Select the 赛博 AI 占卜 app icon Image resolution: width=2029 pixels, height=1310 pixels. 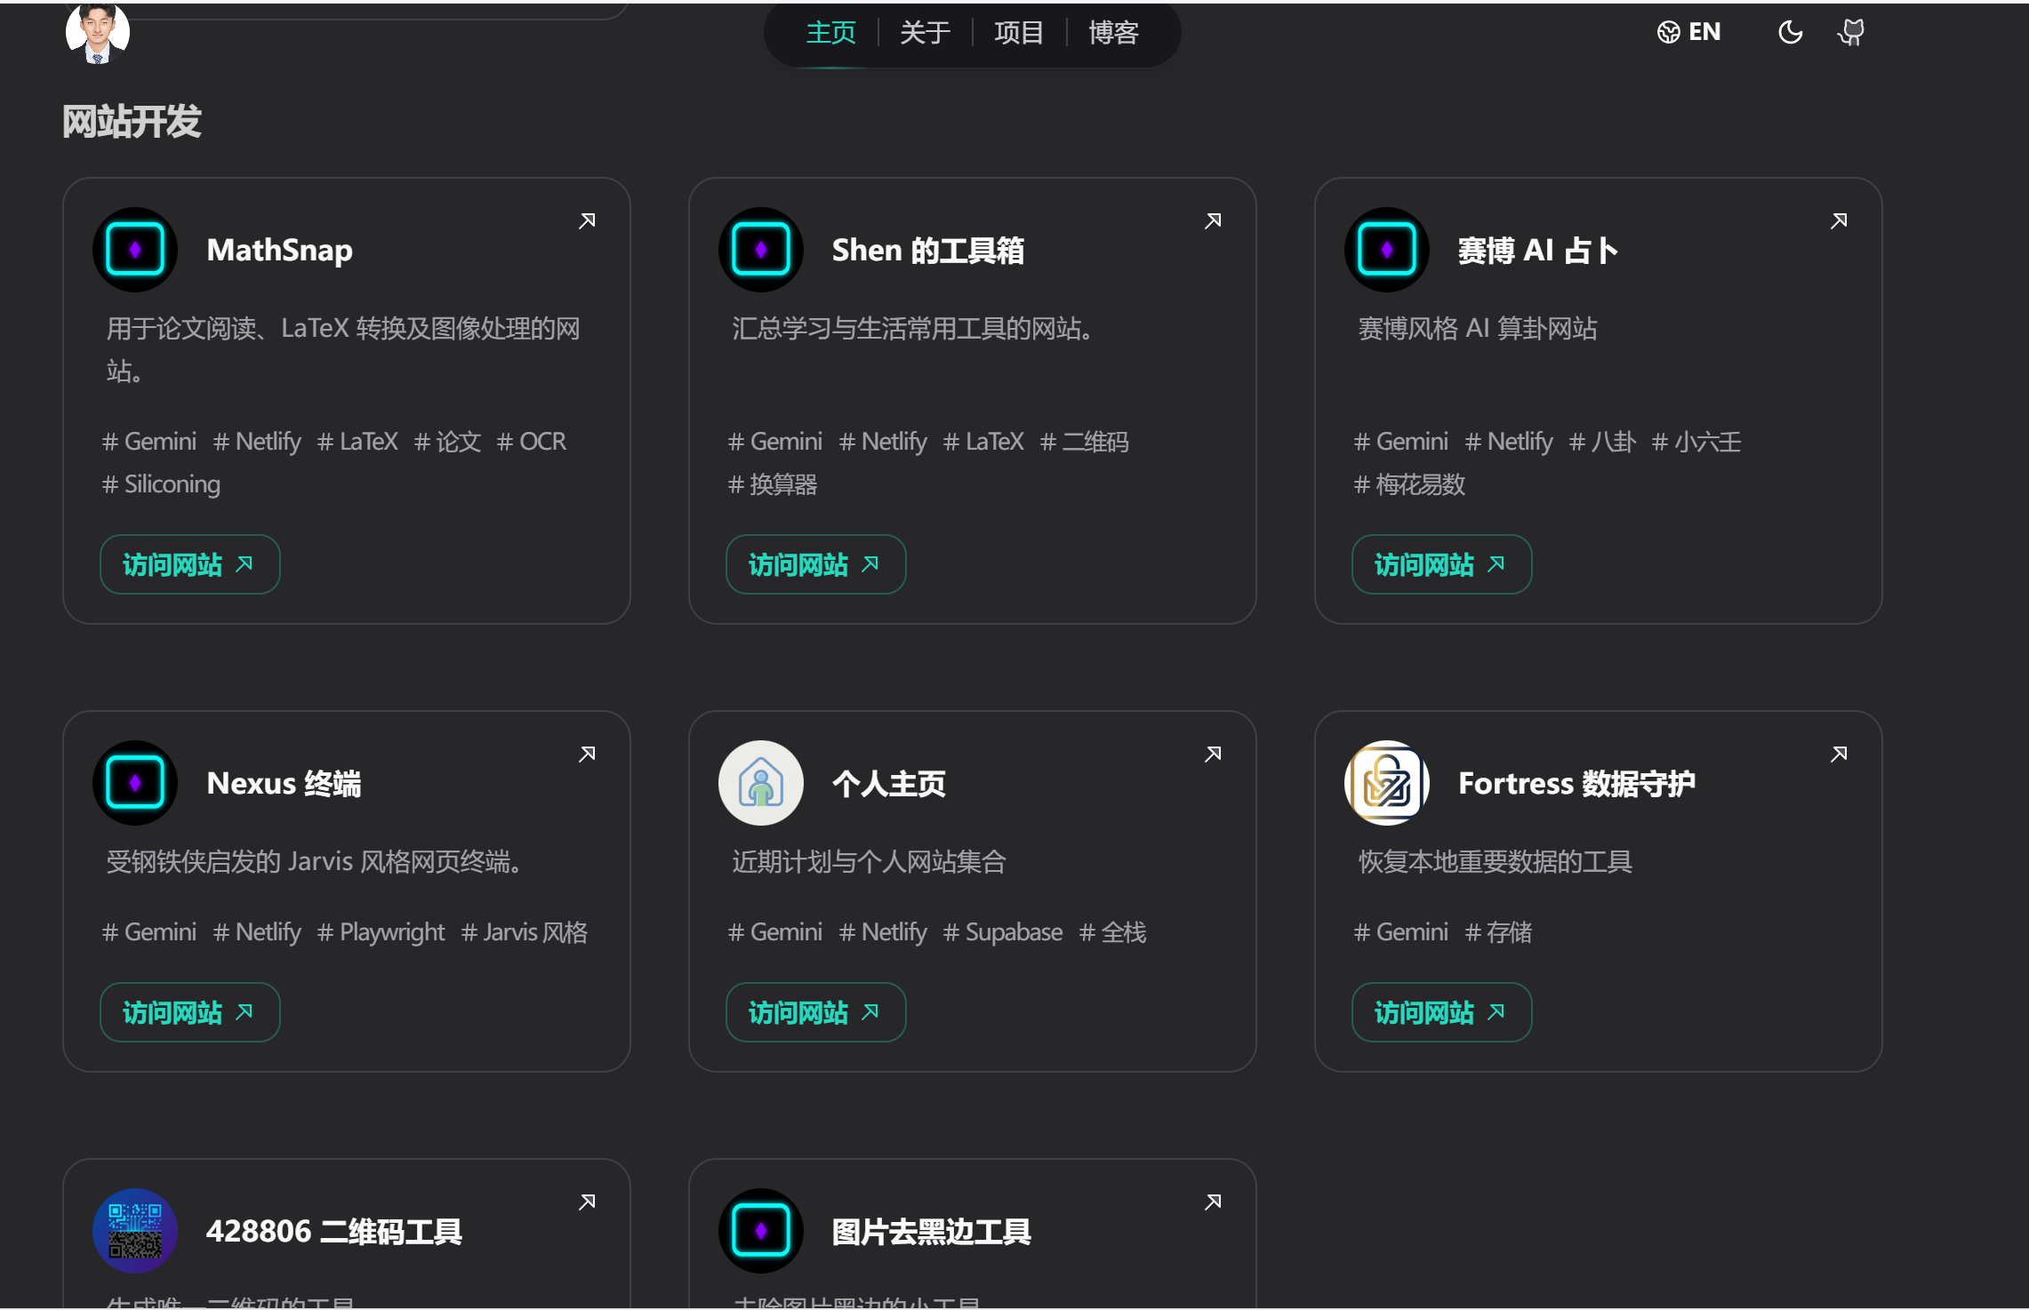click(x=1386, y=249)
